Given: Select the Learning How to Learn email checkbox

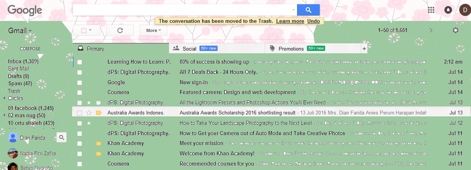Looking at the screenshot, I should coord(80,62).
